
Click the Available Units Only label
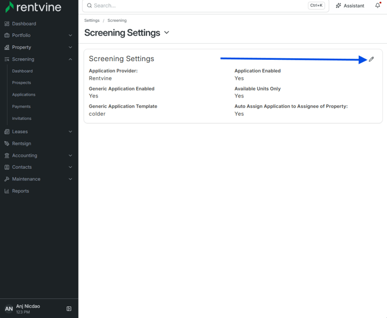[258, 89]
